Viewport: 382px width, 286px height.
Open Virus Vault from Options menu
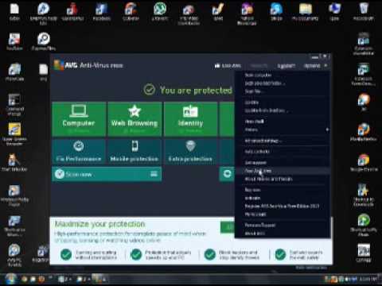254,122
